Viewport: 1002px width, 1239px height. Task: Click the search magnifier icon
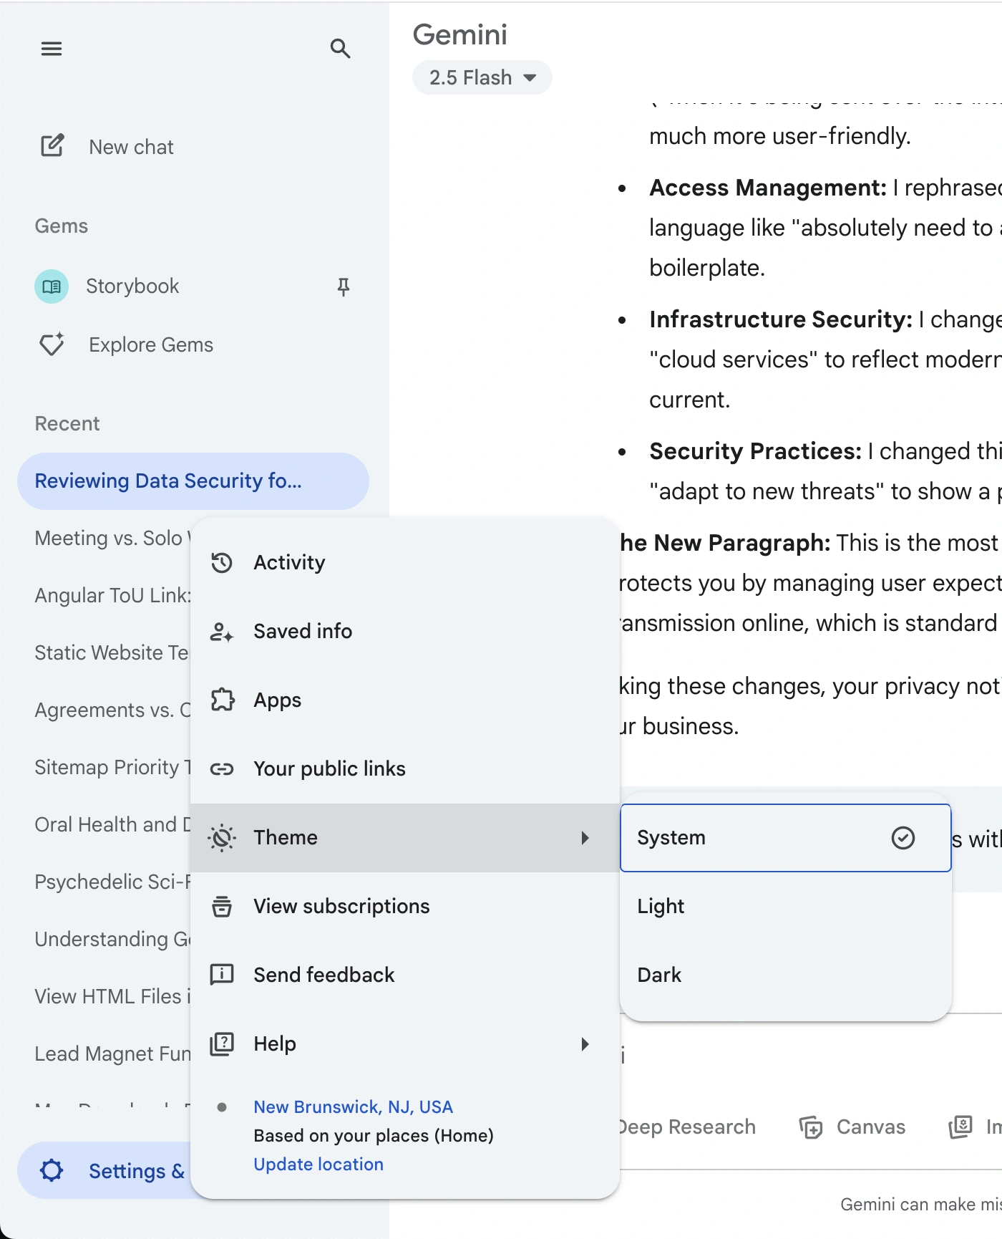coord(340,49)
